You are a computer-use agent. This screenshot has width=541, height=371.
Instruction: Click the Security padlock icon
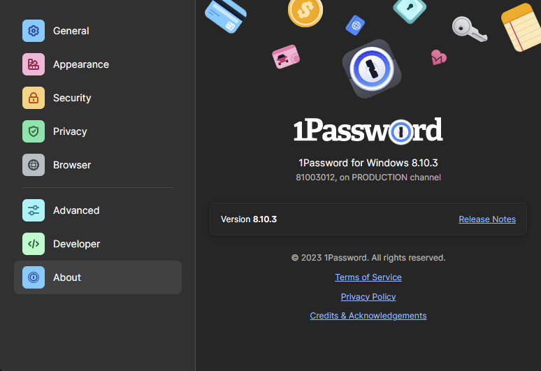click(x=34, y=98)
